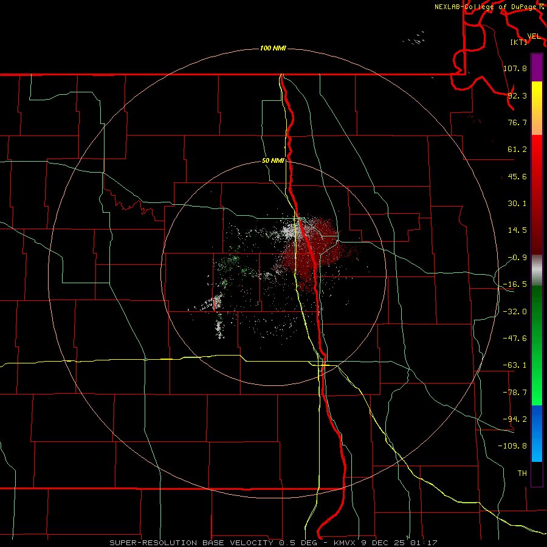This screenshot has height=547, width=547.
Task: Click the -16.5 velocity scale value
Action: (x=515, y=284)
